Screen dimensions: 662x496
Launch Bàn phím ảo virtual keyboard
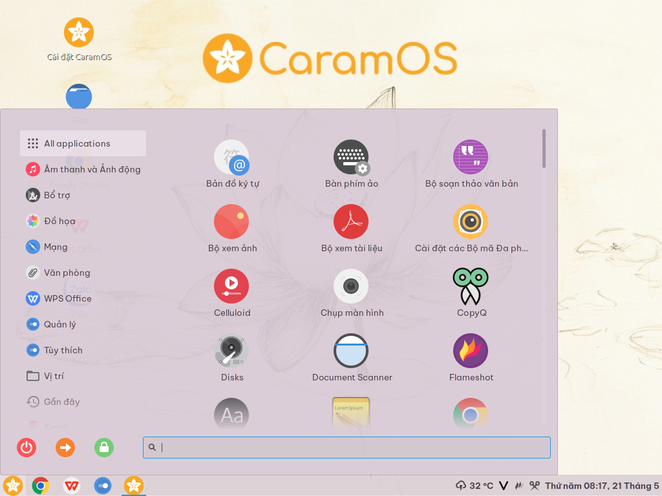[351, 164]
